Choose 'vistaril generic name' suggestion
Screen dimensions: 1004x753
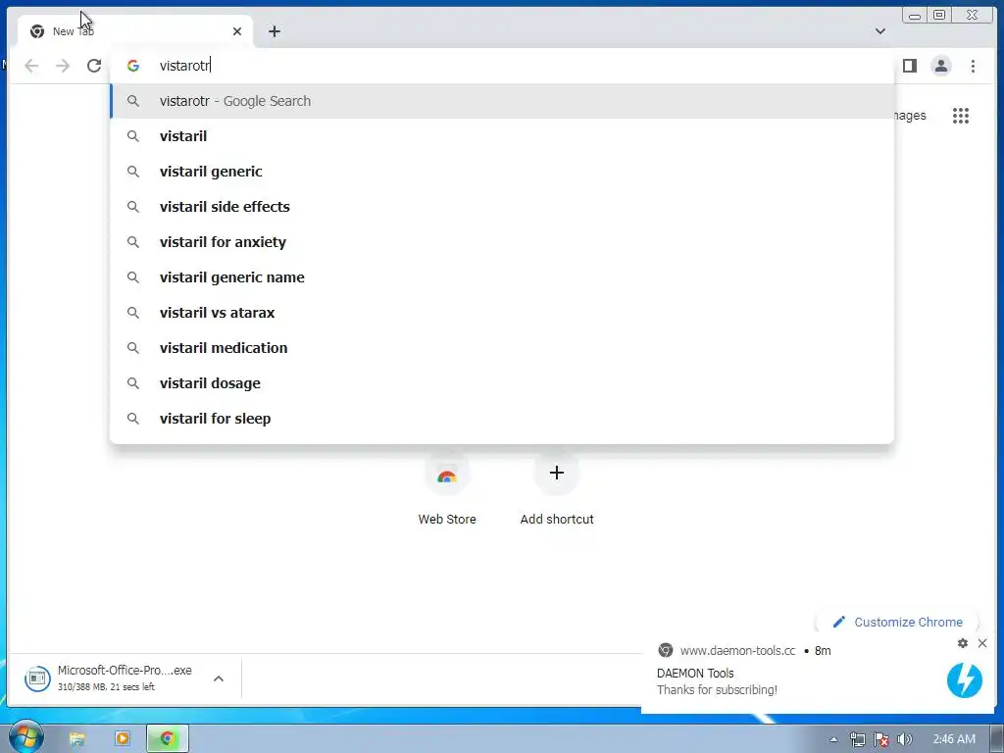click(502, 277)
